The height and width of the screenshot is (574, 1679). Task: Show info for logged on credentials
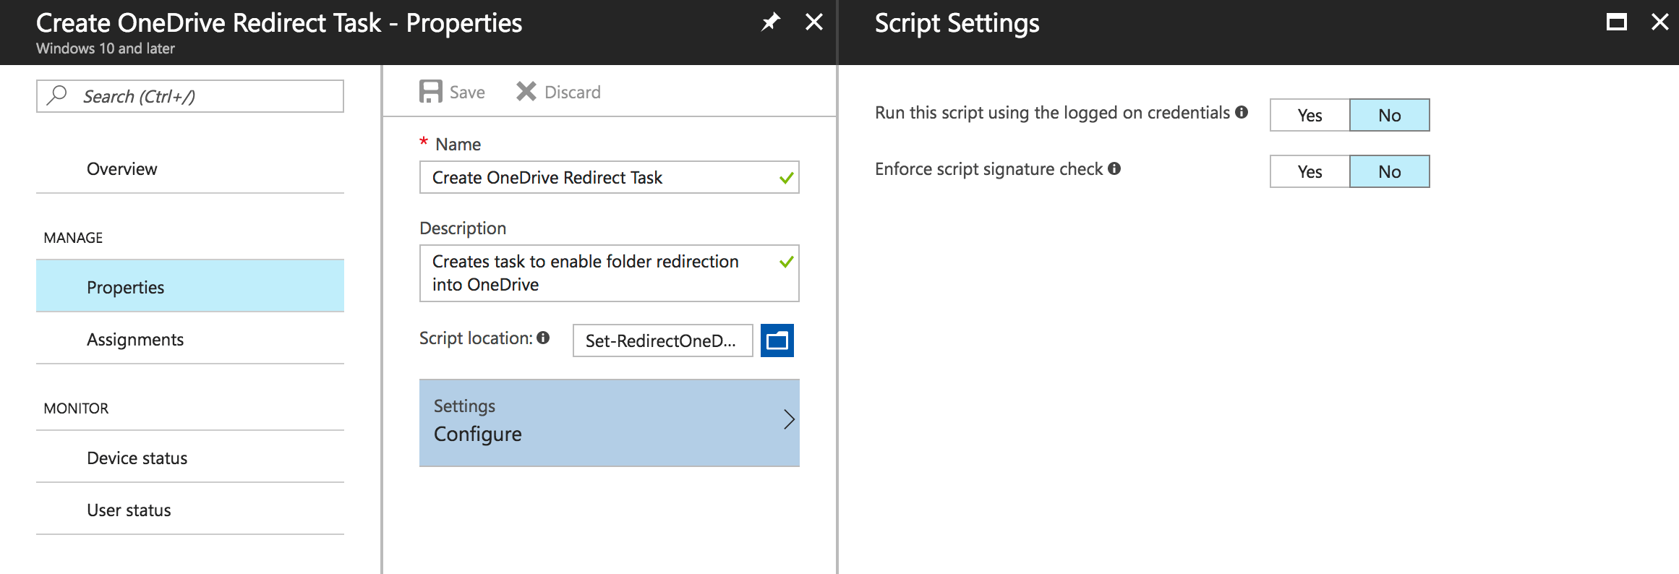tap(1242, 112)
